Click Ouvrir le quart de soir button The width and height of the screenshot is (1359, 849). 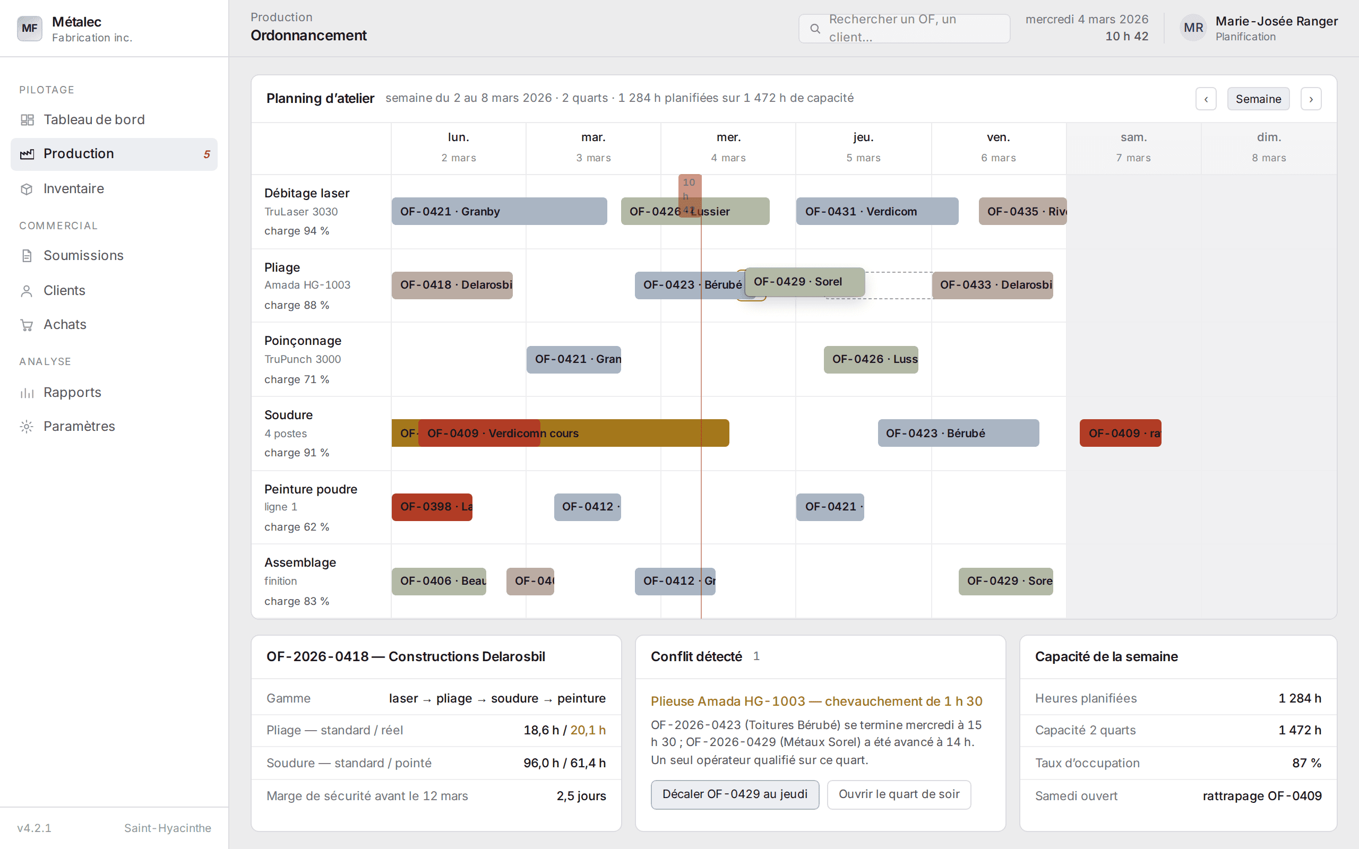coord(899,794)
